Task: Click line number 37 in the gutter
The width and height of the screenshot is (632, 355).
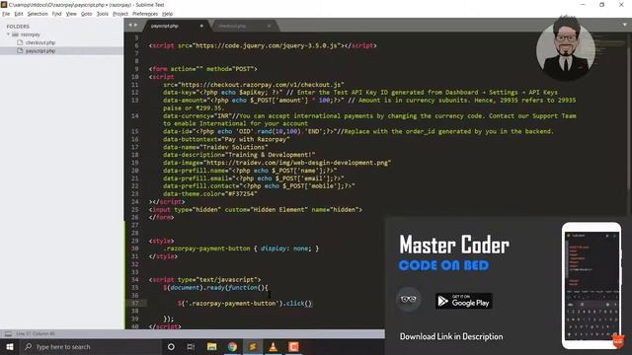Action: [134, 303]
